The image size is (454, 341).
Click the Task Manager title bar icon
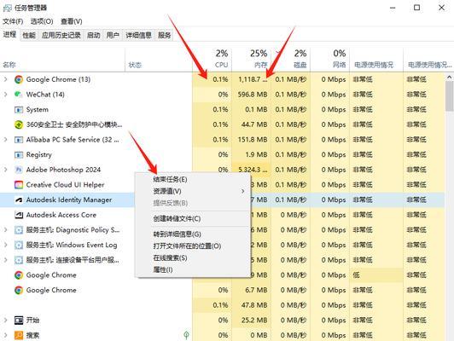(7, 8)
